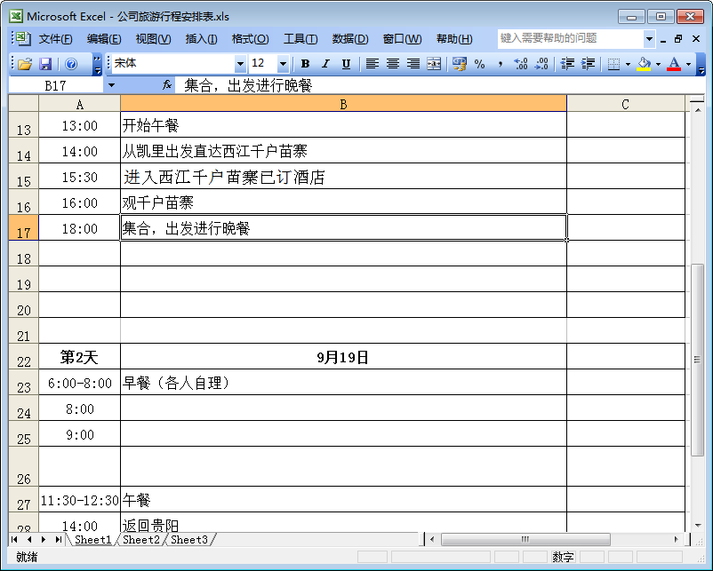This screenshot has height=571, width=713.
Task: Switch to the Sheet3 tab
Action: 189,540
